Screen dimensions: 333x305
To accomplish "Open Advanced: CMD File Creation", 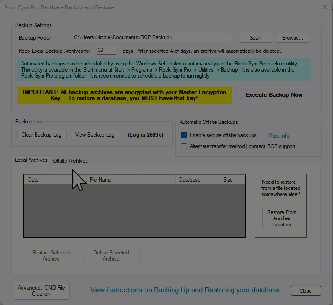I will (42, 290).
